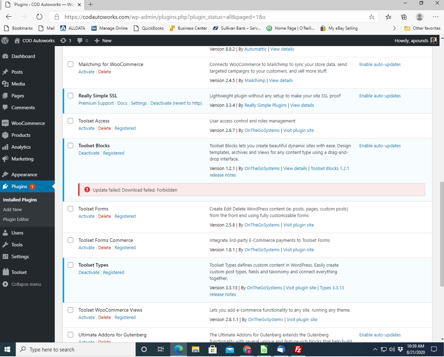
Task: Open WordPress logo menu in admin bar
Action: [x=5, y=40]
